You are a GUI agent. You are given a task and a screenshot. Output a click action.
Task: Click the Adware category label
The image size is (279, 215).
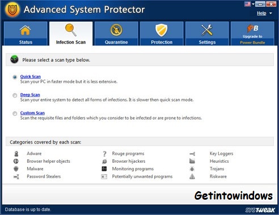[x=34, y=153]
